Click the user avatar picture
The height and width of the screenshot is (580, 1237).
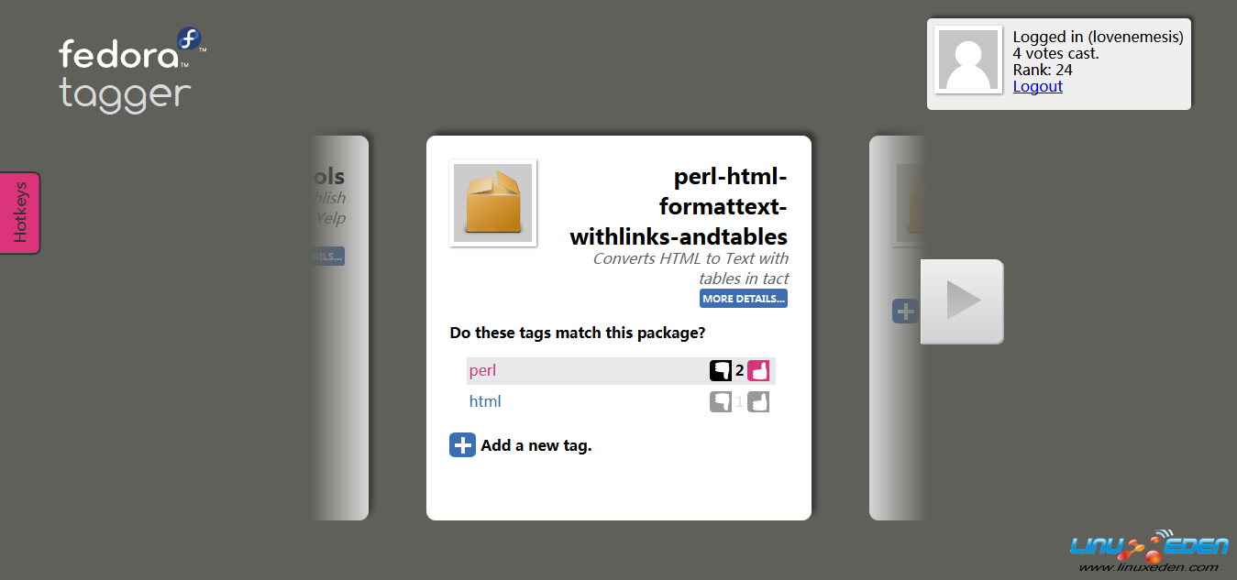coord(968,60)
